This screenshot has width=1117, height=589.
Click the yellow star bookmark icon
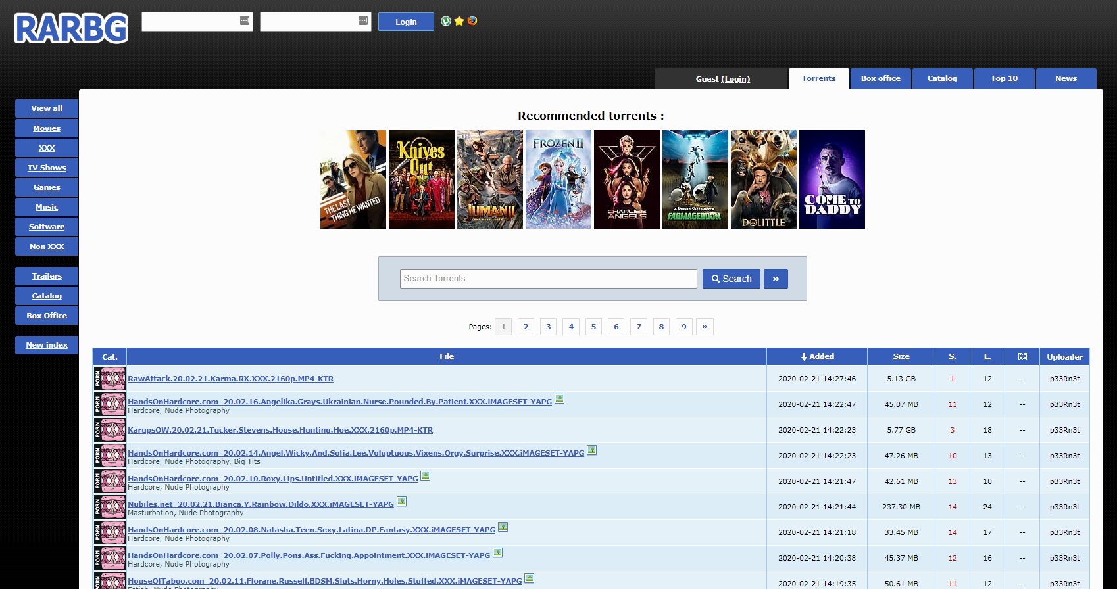459,21
